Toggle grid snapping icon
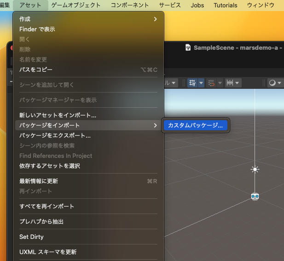This screenshot has width=284, height=261. pos(211,83)
